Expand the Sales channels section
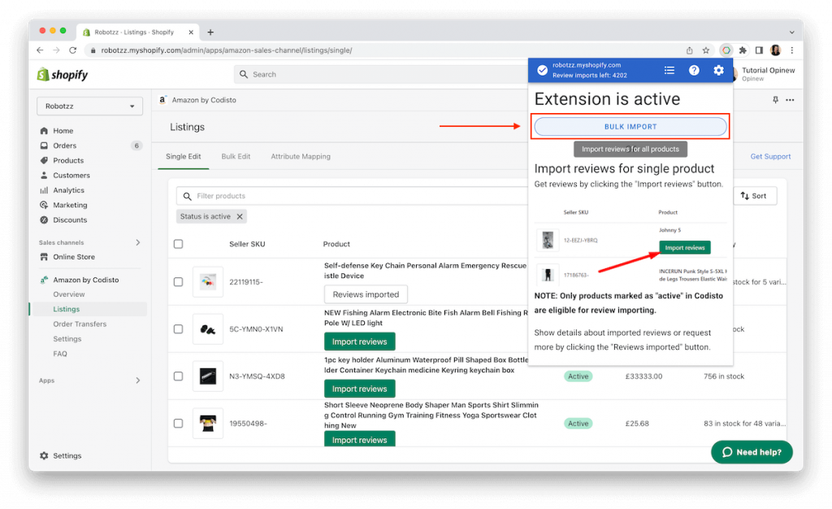The height and width of the screenshot is (509, 832). click(138, 242)
